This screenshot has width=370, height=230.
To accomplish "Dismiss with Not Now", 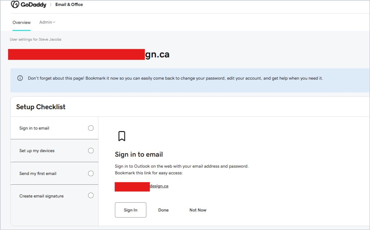I will click(x=198, y=210).
